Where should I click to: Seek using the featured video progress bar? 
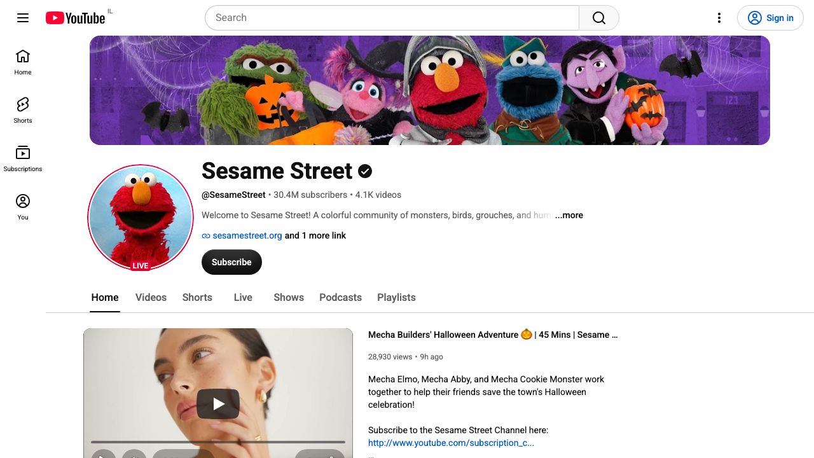218,441
